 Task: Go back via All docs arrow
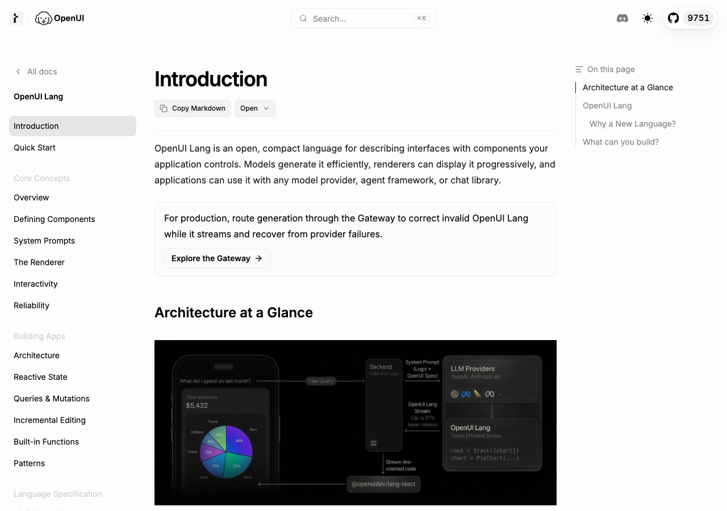point(35,72)
